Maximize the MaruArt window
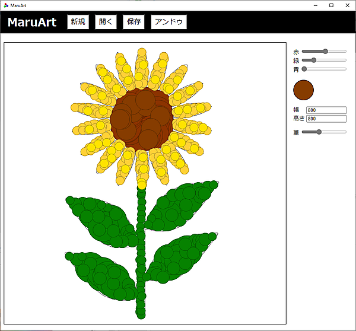 pyautogui.click(x=331, y=5)
